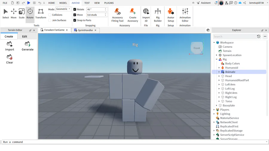Activate the Transform tool
Screen dimensions: 269x151
41,14
